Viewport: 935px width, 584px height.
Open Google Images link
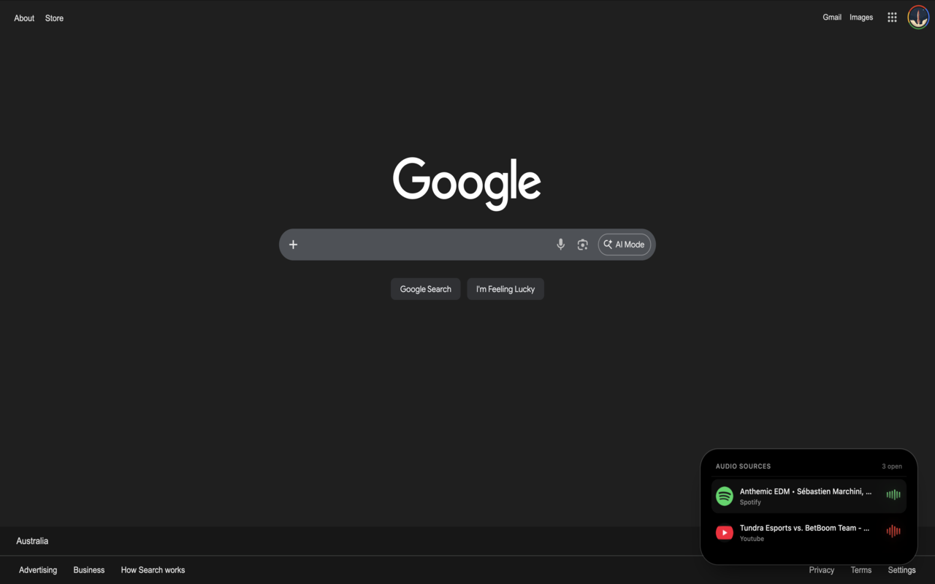click(x=861, y=18)
